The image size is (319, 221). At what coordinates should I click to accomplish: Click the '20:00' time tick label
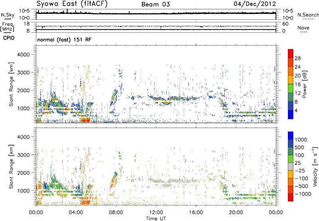click(236, 213)
